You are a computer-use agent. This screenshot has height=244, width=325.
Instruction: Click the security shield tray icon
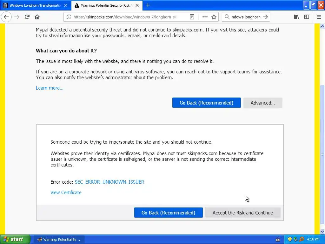tap(290, 240)
